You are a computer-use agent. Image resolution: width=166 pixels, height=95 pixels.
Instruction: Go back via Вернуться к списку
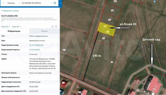[x=10, y=11]
